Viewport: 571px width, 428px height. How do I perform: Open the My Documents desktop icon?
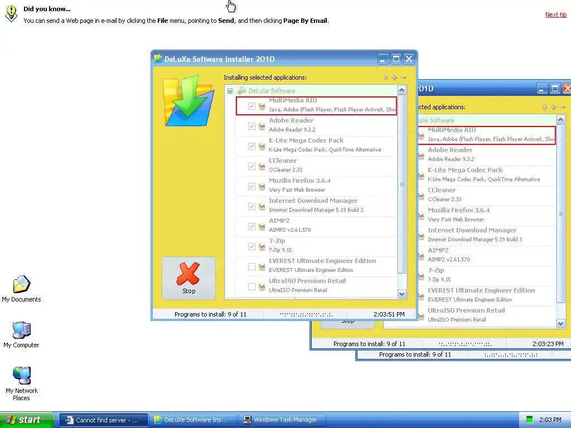click(x=22, y=284)
